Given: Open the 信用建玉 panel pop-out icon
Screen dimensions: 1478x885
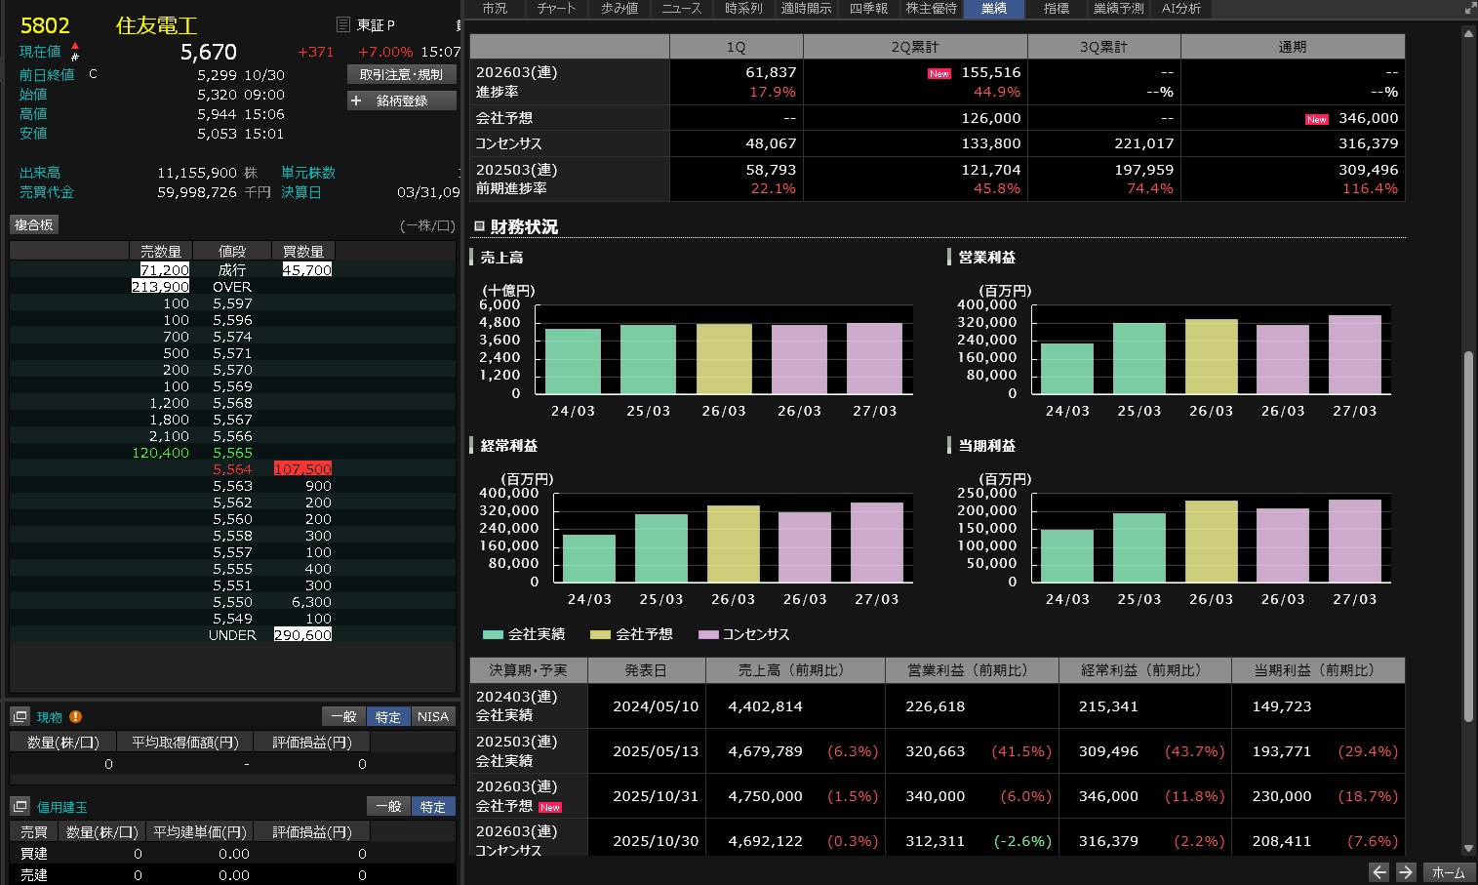Looking at the screenshot, I should (20, 806).
